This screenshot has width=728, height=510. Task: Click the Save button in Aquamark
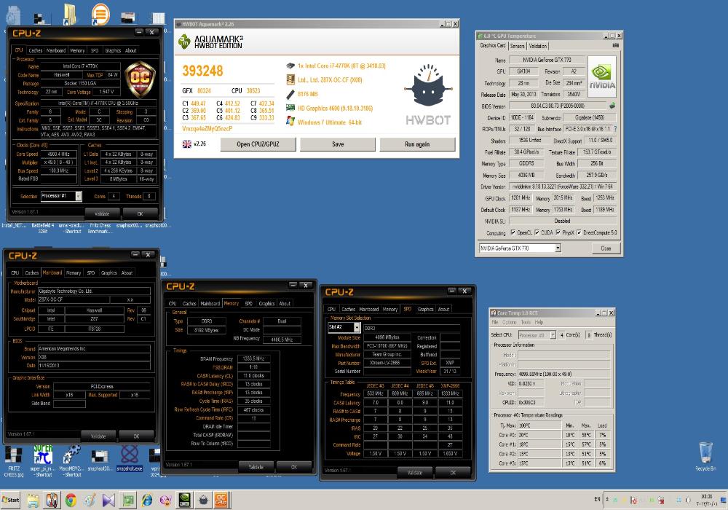click(x=338, y=144)
